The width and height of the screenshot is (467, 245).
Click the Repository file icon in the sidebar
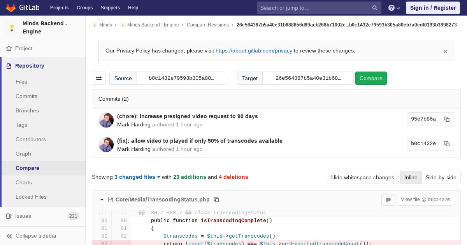9,66
